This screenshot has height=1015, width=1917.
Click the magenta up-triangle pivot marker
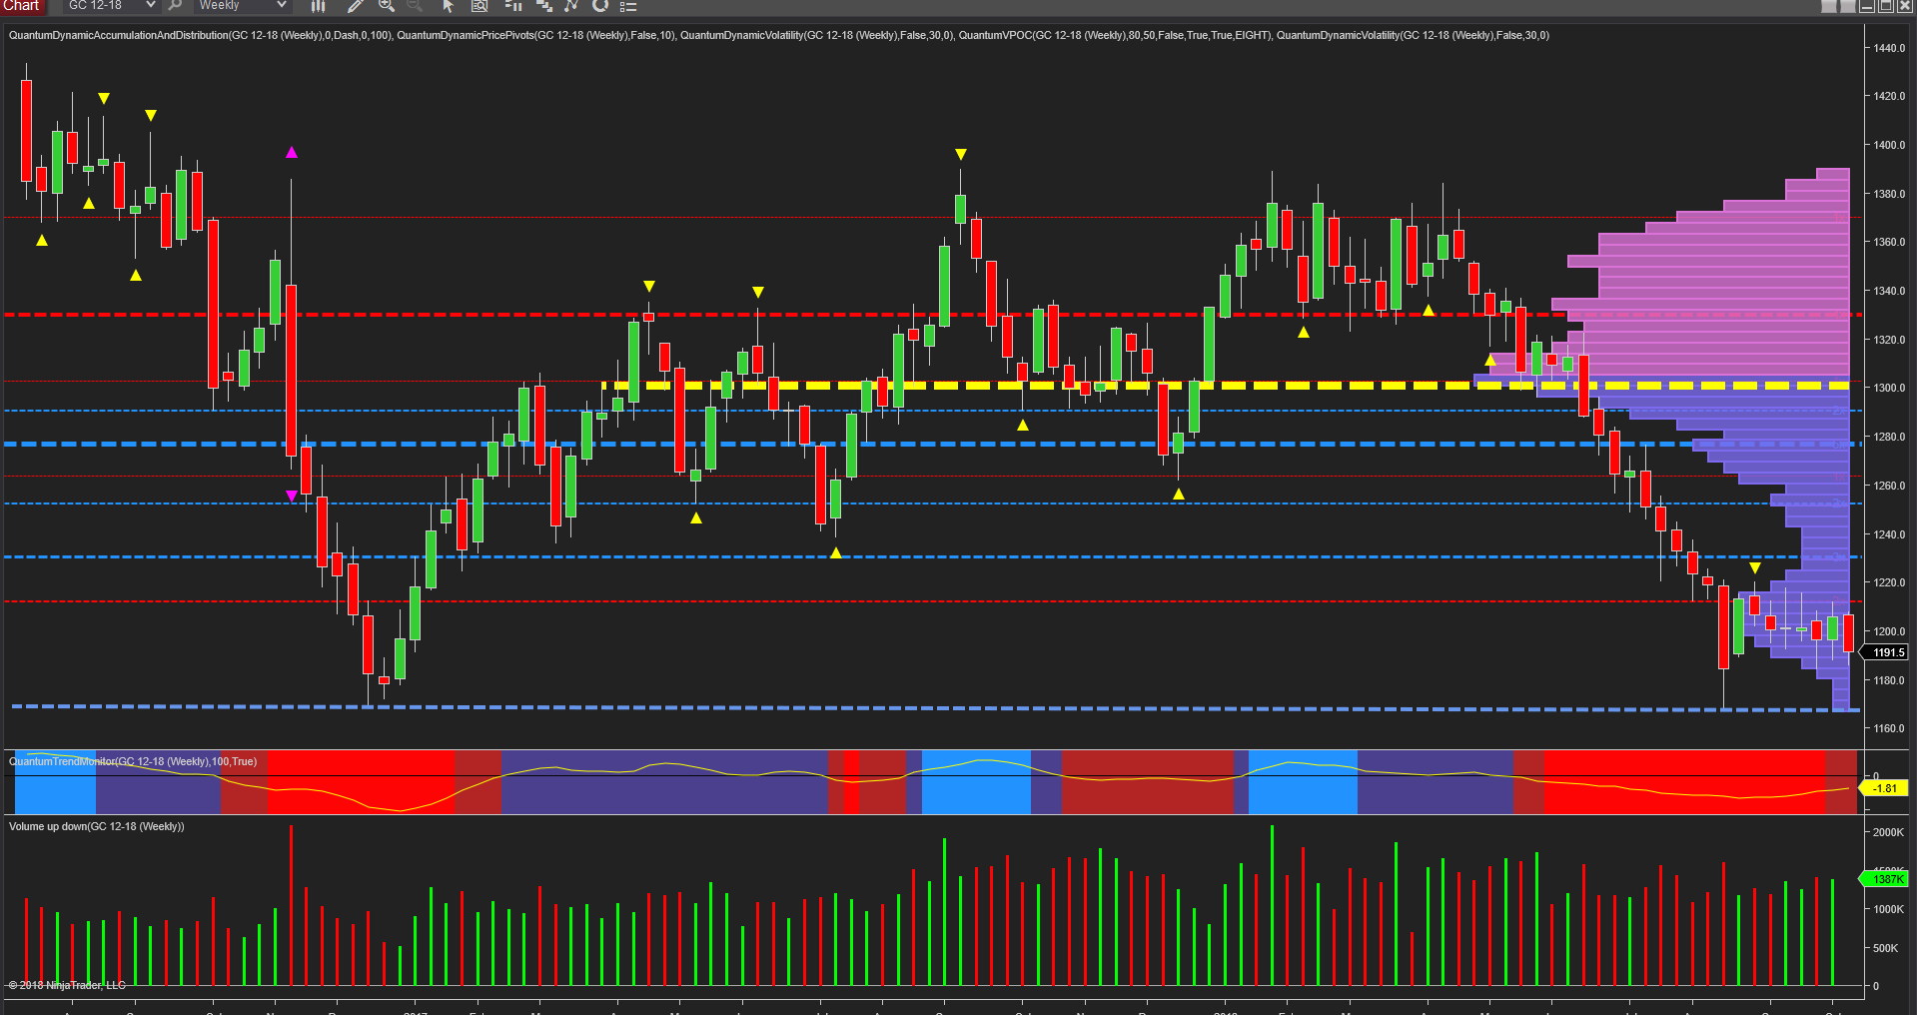(x=292, y=152)
